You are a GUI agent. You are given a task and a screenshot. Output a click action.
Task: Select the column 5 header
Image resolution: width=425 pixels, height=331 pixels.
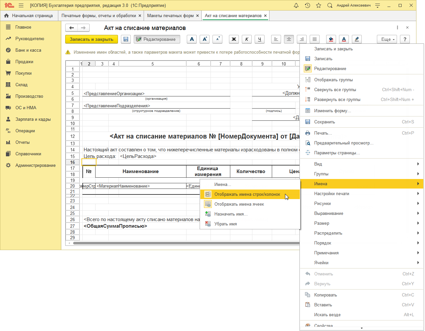(x=153, y=64)
